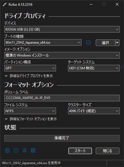Click the ISO checksum checkmark icon
Image resolution: width=124 pixels, height=167 pixels.
point(88,43)
